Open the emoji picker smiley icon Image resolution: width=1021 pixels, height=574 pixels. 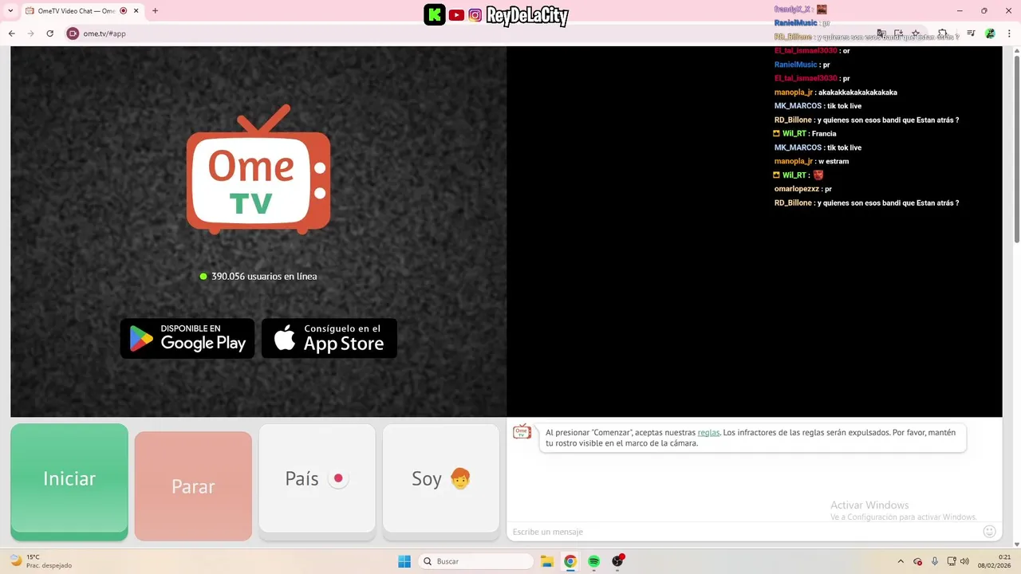pos(989,531)
